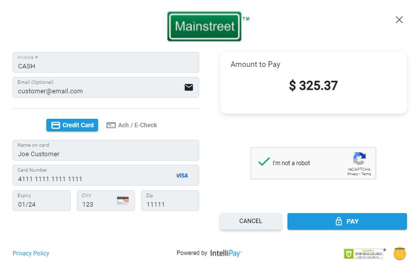Click the Visa card brand icon

coord(182,176)
